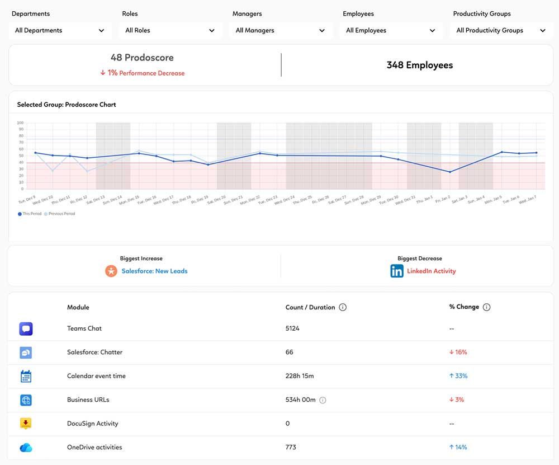Click the Biggest Increase label
This screenshot has height=465, width=559.
tap(141, 259)
